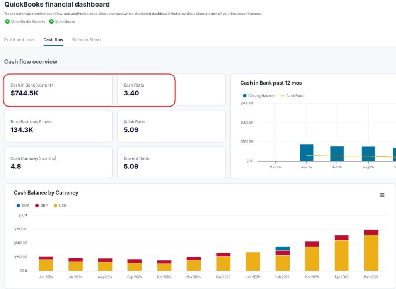This screenshot has height=289, width=396.
Task: Click the Cash flow overview heading
Action: click(x=31, y=61)
